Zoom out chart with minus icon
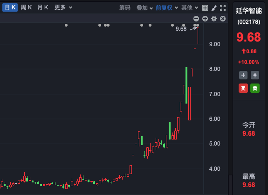268x195 pixels. point(196,19)
